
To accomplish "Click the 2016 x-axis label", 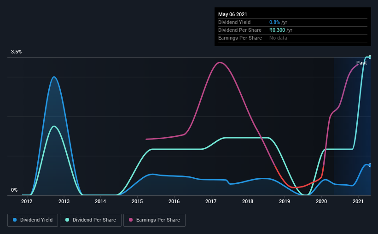I will [x=174, y=201].
